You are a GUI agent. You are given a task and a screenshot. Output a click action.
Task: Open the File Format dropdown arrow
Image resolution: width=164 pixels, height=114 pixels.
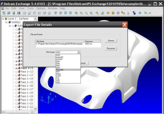pos(79,52)
